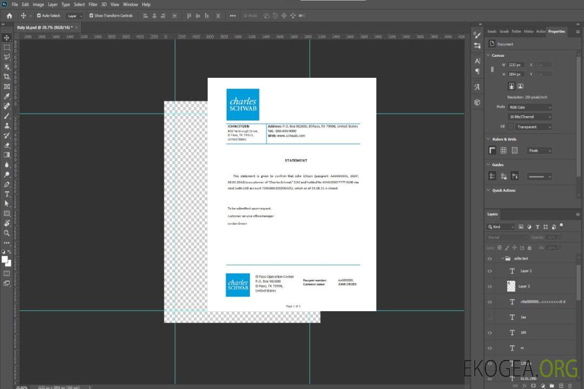This screenshot has height=389, width=584.
Task: Select the Zoom tool
Action: [6, 233]
